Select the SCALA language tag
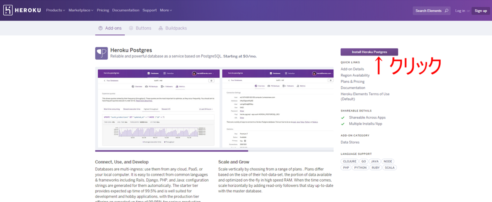 point(389,167)
